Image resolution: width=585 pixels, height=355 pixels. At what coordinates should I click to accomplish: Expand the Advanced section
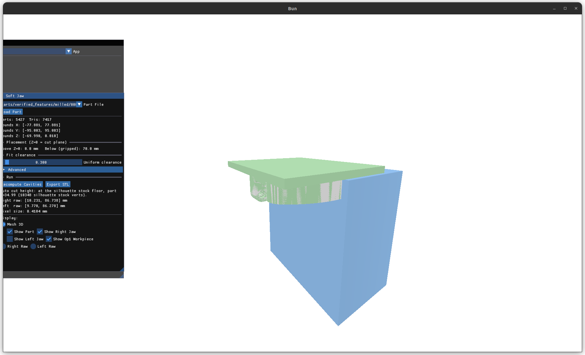click(63, 170)
